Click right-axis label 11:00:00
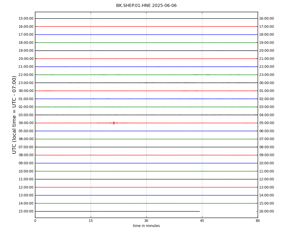 point(267,171)
